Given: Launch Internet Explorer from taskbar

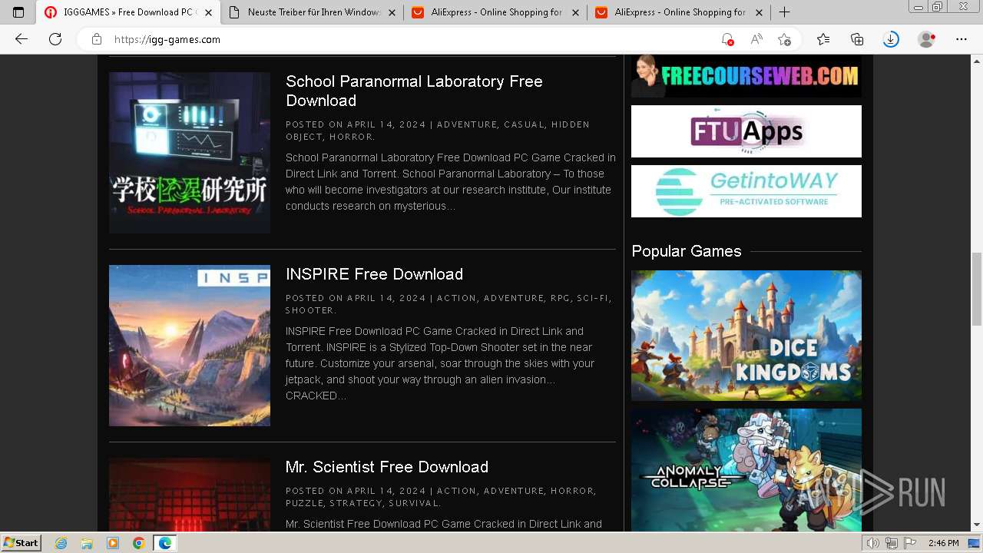Looking at the screenshot, I should (61, 543).
